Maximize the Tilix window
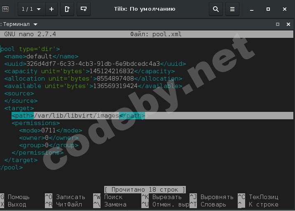Screen dimensions: 295x211 click(268, 9)
